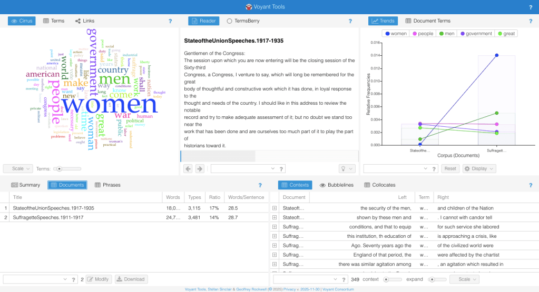The height and width of the screenshot is (292, 539).
Task: Expand the first row in Contexts table
Action: [275, 208]
